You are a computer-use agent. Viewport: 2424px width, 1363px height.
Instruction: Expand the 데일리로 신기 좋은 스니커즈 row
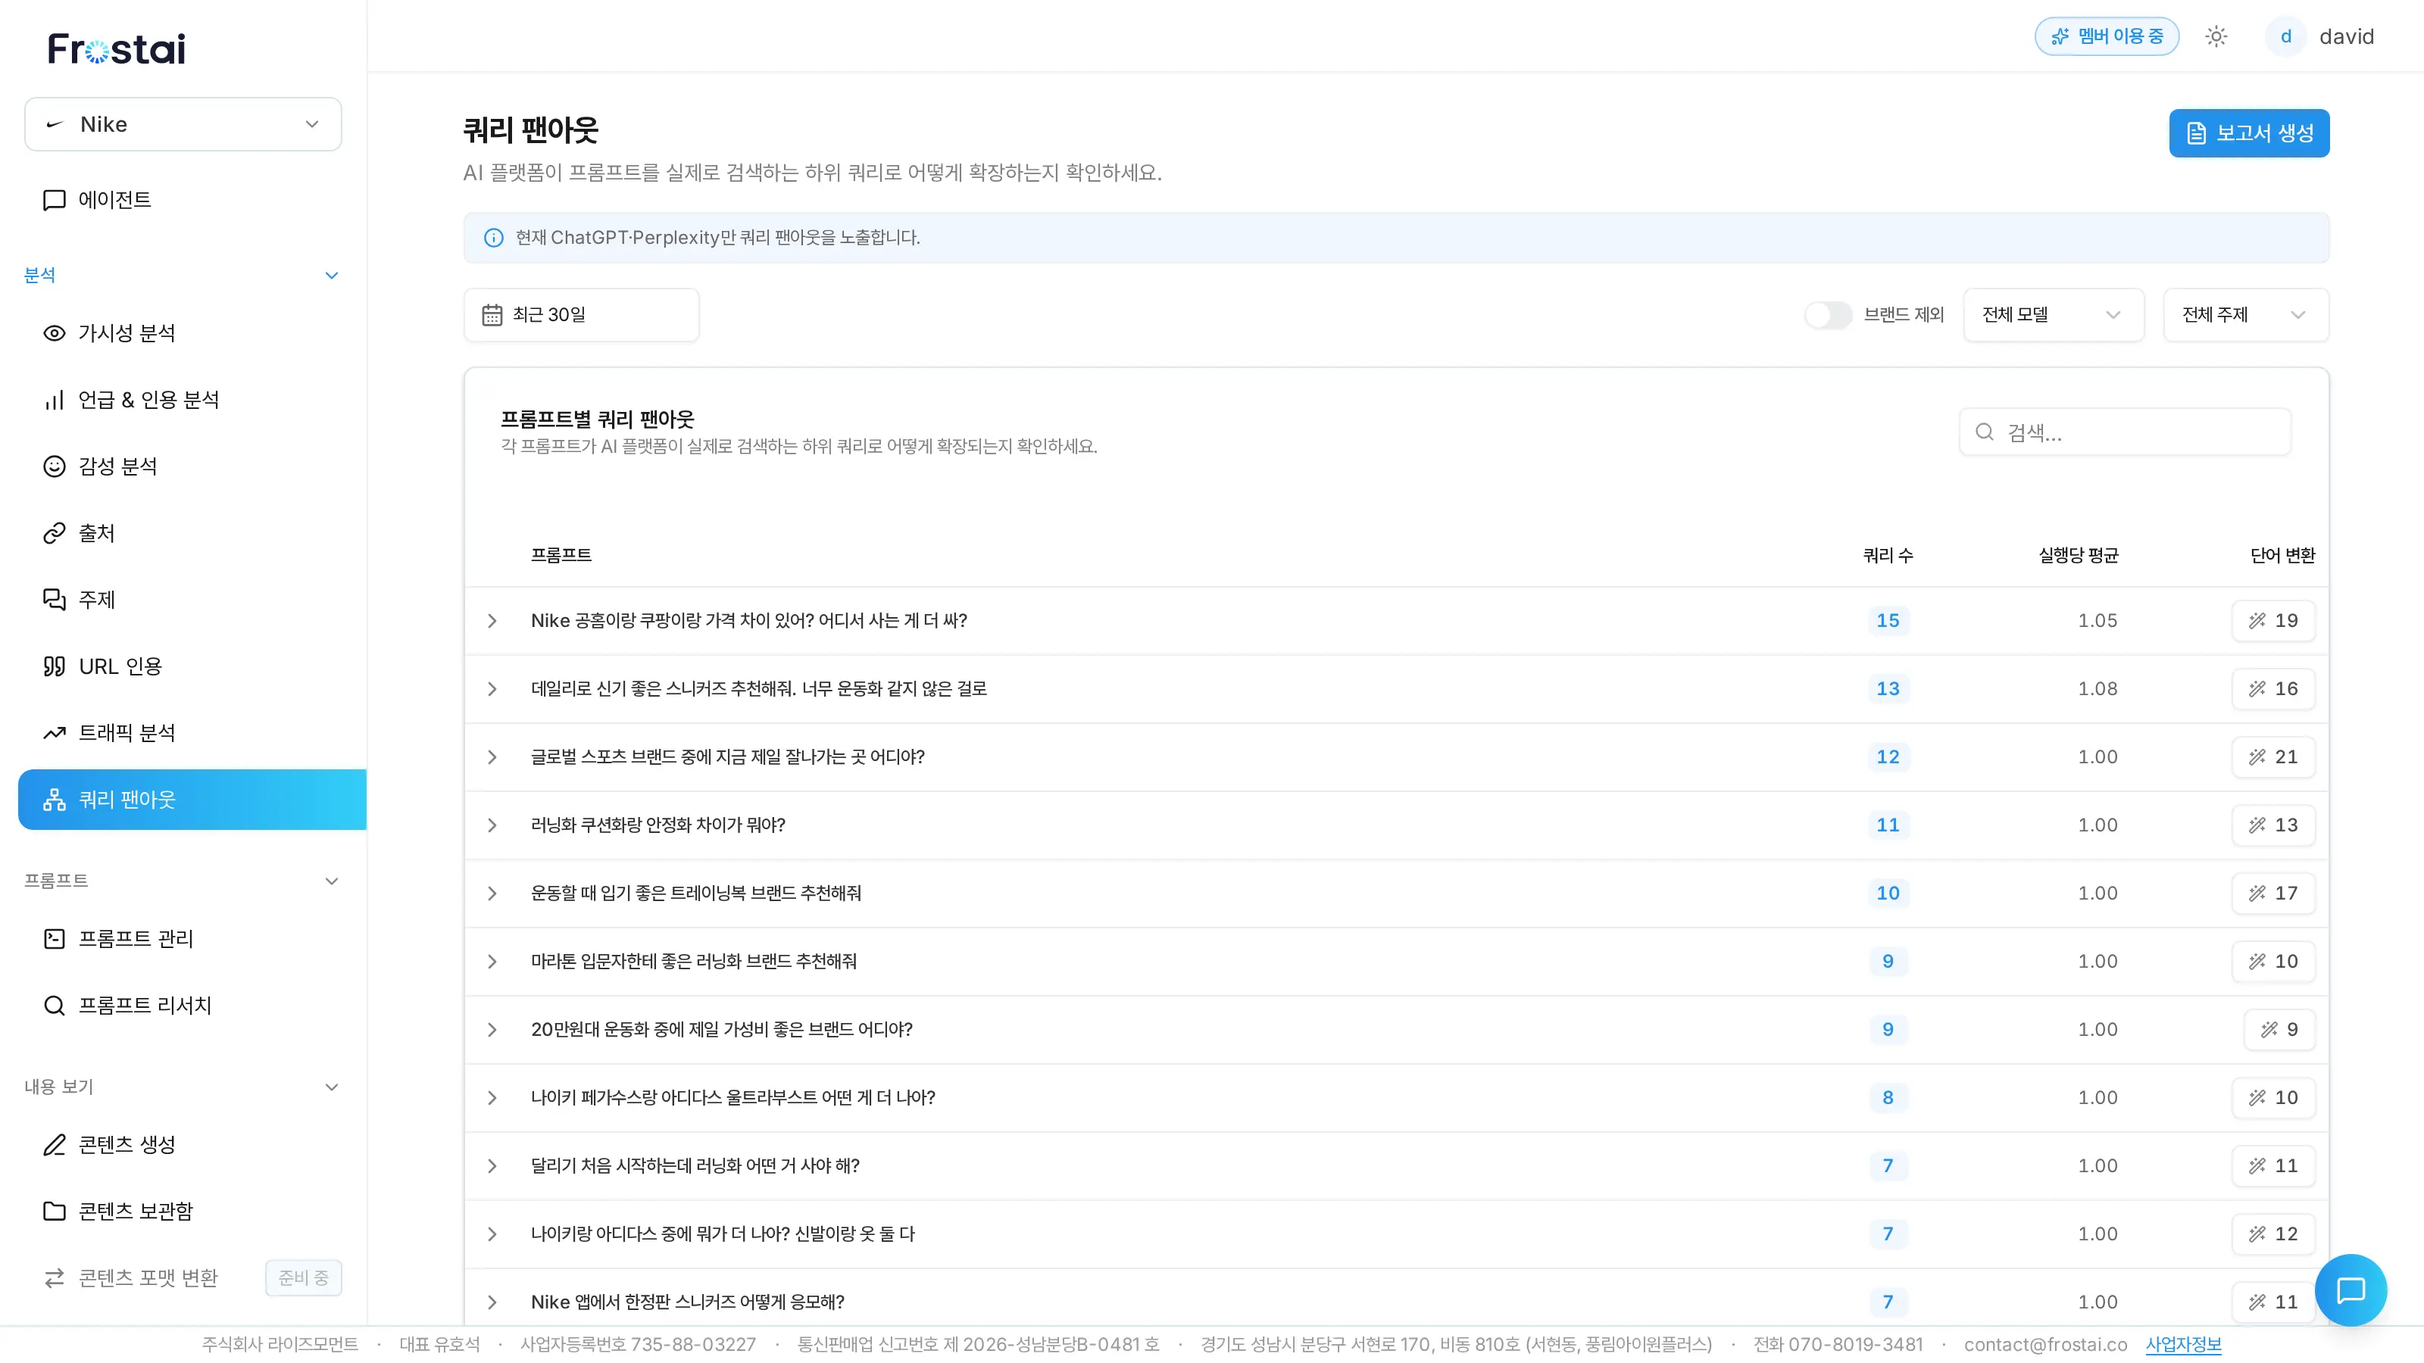[x=492, y=688]
